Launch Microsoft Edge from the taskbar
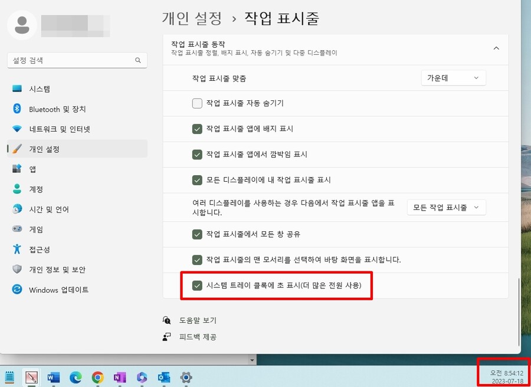The image size is (531, 387). (x=76, y=377)
